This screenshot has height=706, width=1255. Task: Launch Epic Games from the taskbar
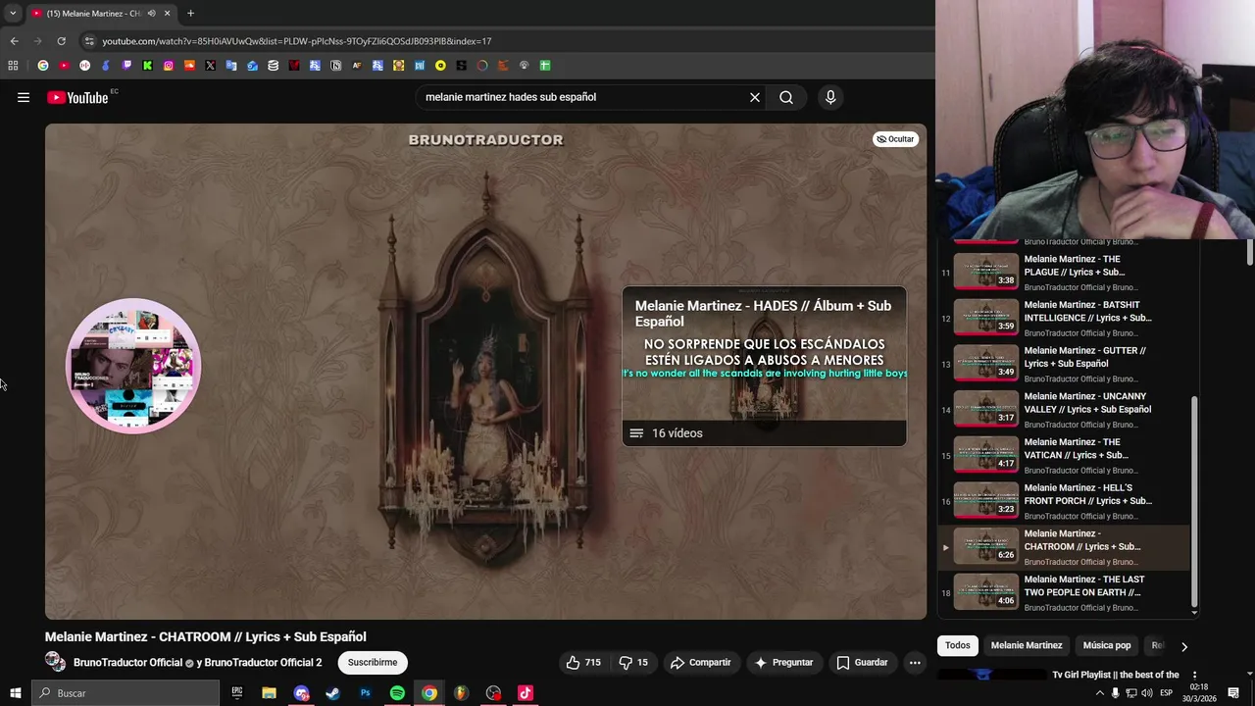click(x=237, y=693)
